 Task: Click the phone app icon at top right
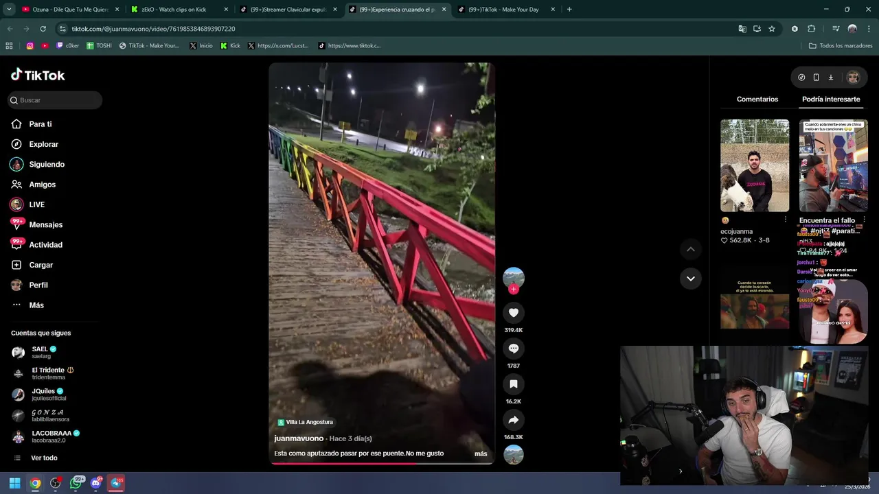(816, 78)
